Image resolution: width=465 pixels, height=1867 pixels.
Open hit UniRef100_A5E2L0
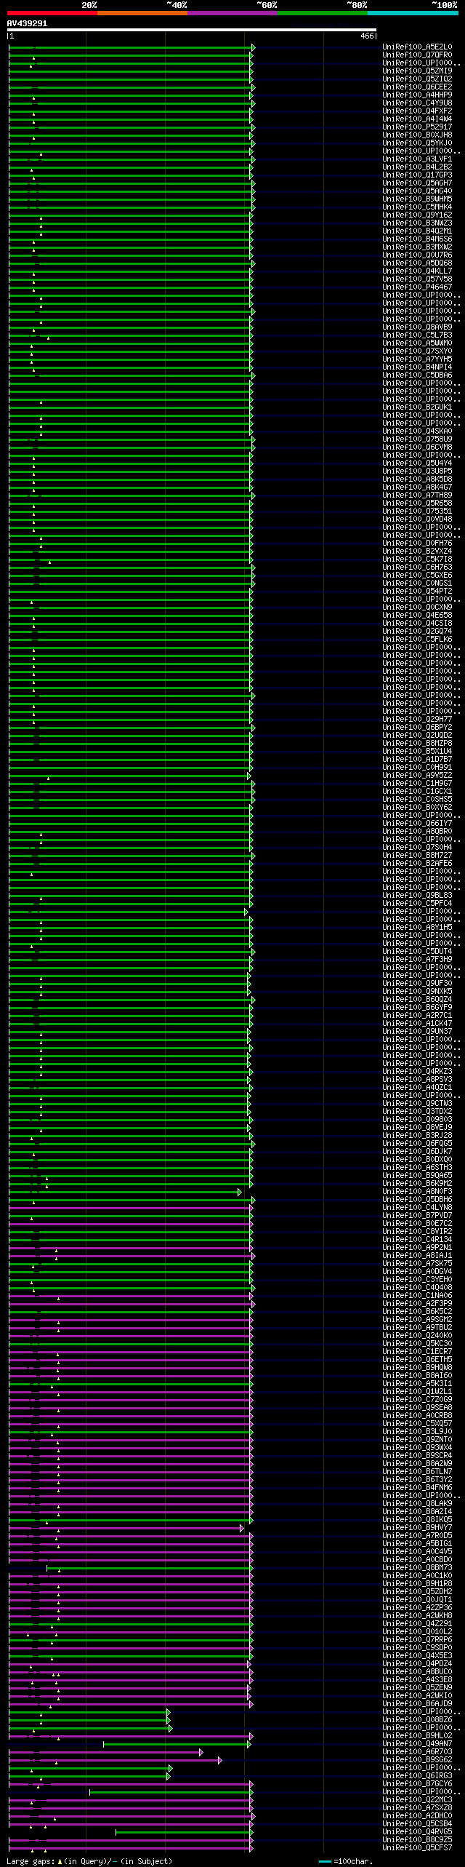tap(417, 47)
